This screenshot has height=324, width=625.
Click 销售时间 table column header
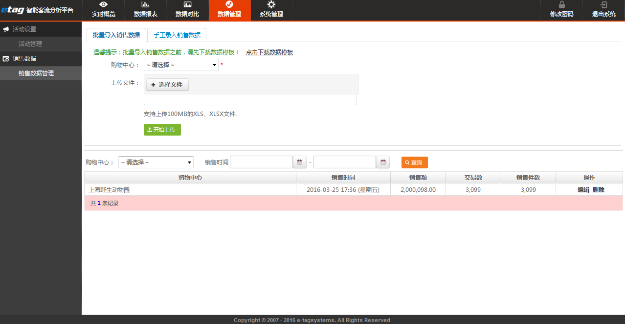[343, 178]
